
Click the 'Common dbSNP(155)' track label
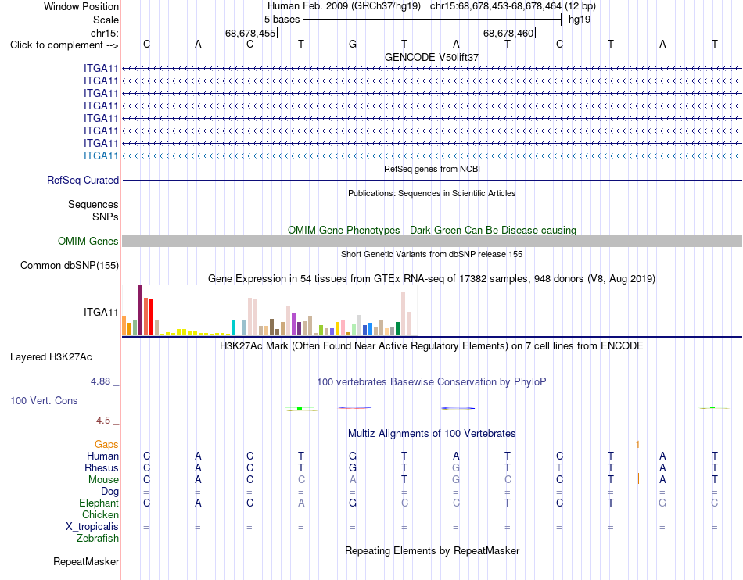click(70, 266)
